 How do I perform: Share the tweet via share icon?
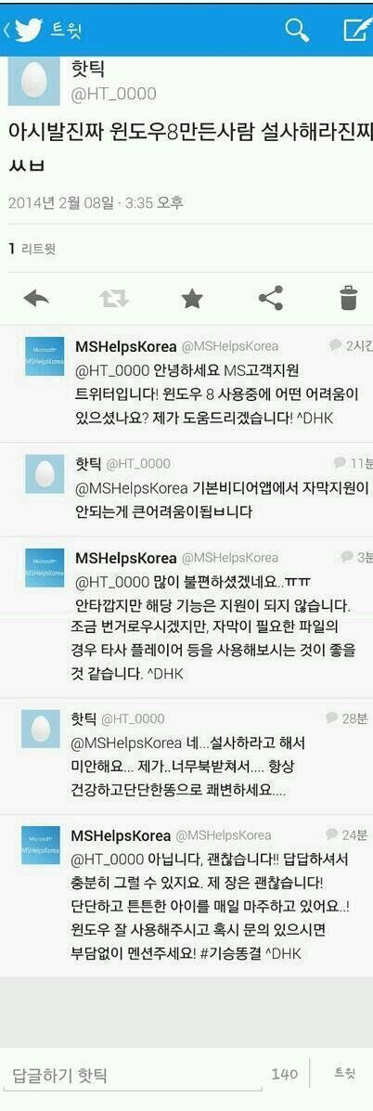tap(270, 298)
